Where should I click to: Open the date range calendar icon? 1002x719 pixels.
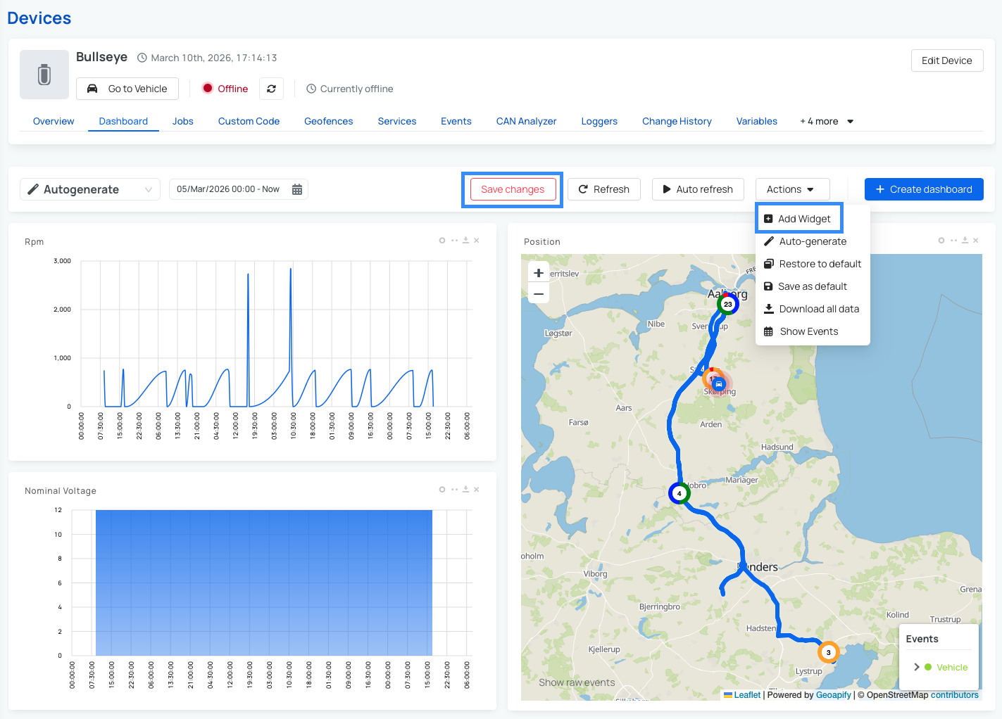pyautogui.click(x=297, y=189)
